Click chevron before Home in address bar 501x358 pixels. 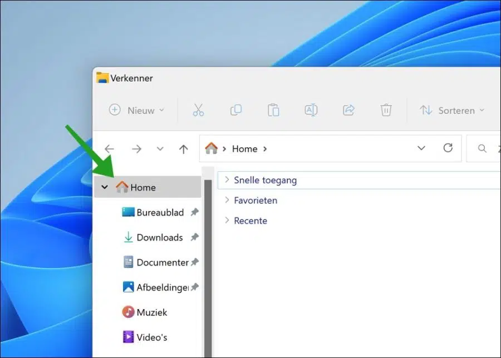tap(224, 149)
